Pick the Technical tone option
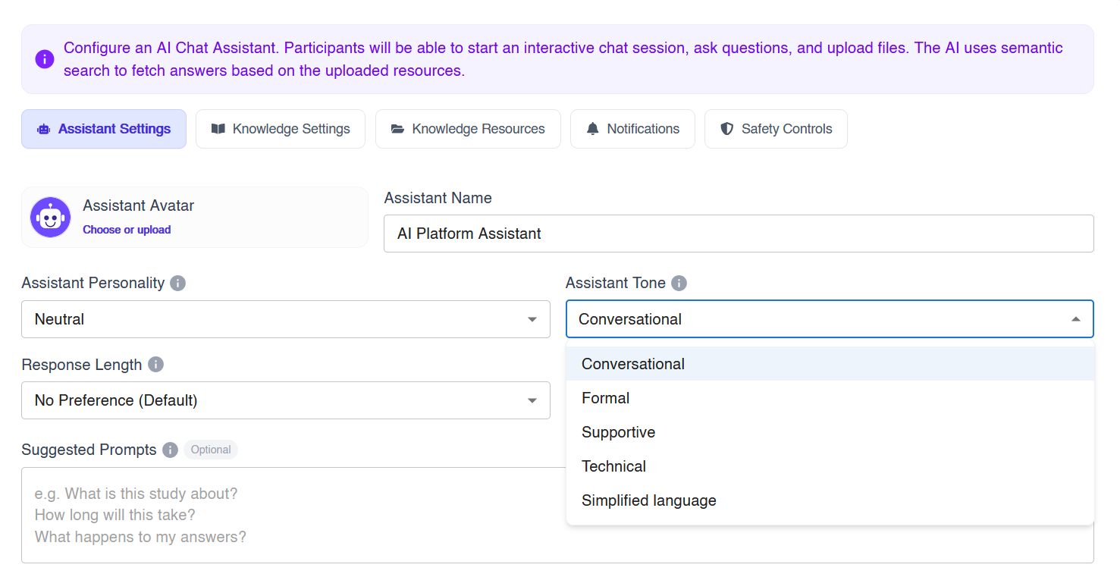This screenshot has height=577, width=1120. 830,466
